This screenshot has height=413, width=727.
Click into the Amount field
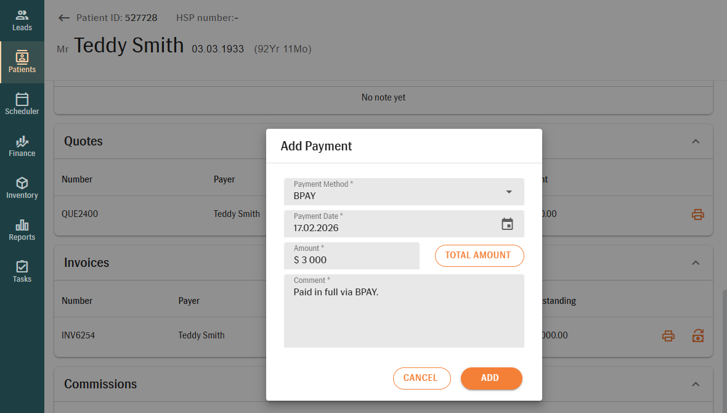pos(351,260)
